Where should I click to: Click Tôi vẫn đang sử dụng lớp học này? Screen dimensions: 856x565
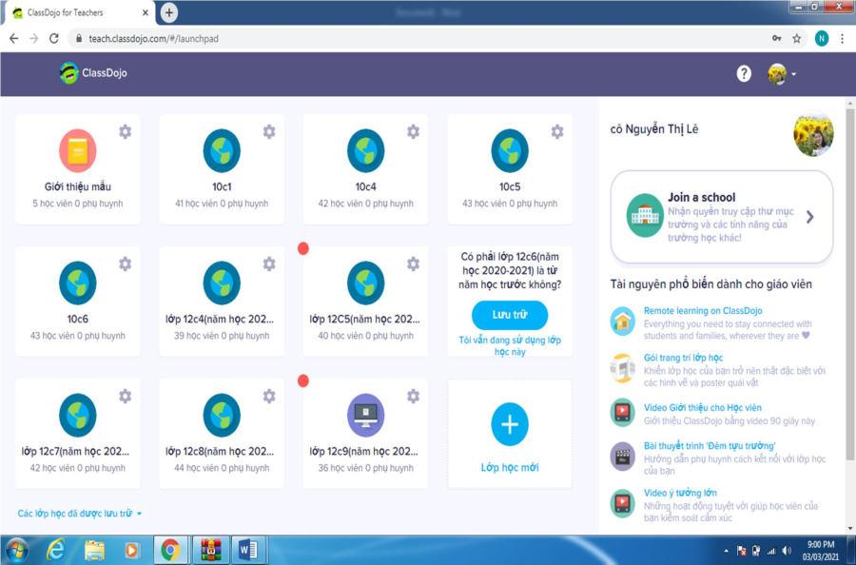coord(510,345)
